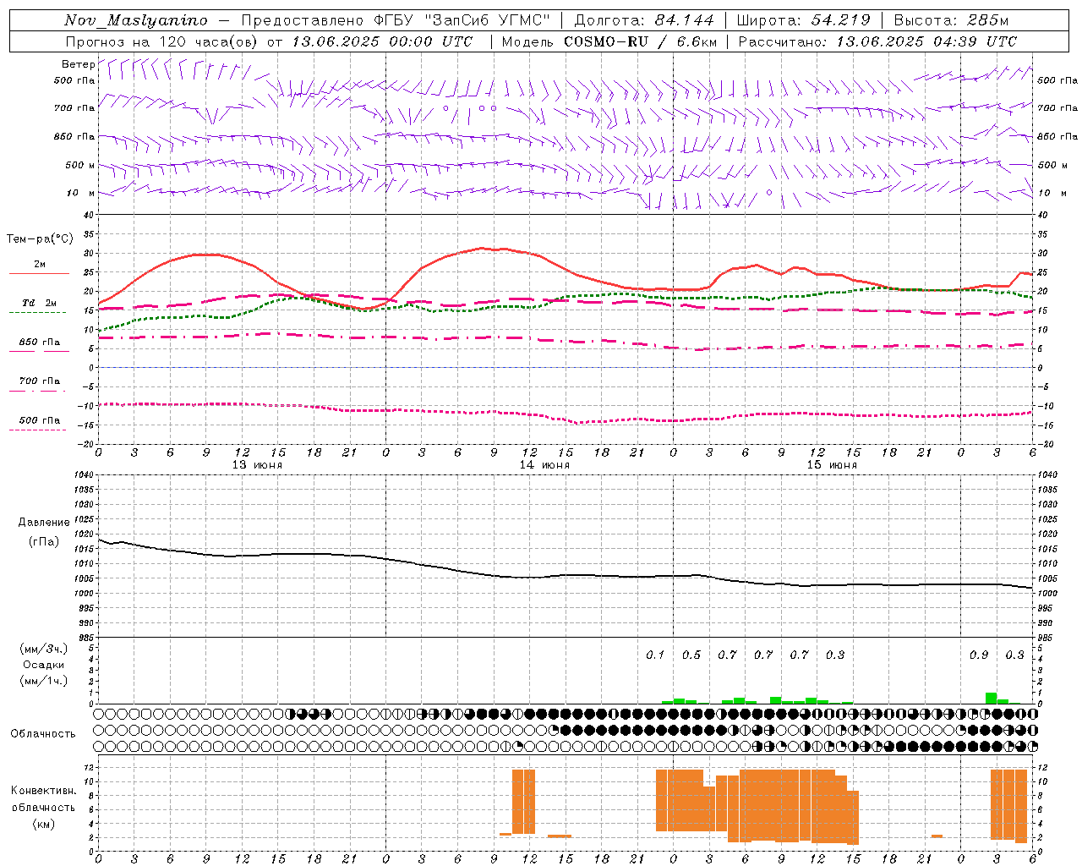Click the Конвективн. облачность label

pyautogui.click(x=44, y=799)
